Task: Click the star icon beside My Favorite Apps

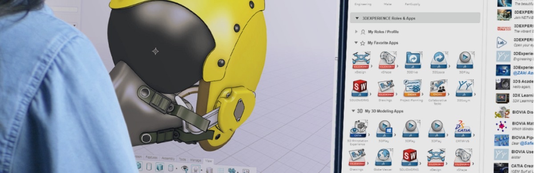Action: 363,43
